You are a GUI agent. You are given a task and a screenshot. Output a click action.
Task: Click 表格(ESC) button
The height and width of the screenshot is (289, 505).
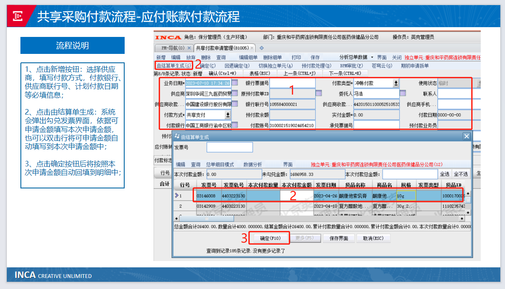pos(260,73)
